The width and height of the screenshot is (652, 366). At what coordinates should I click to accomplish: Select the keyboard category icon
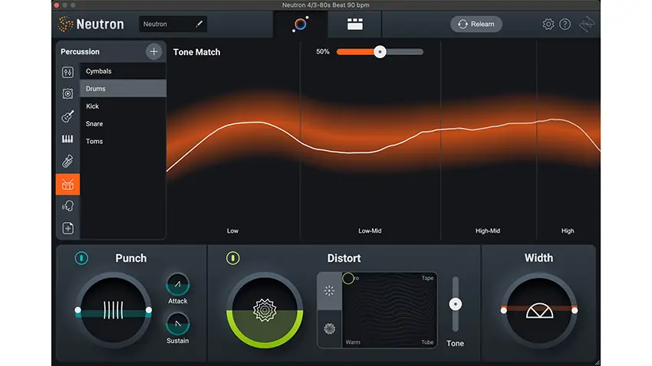point(68,139)
